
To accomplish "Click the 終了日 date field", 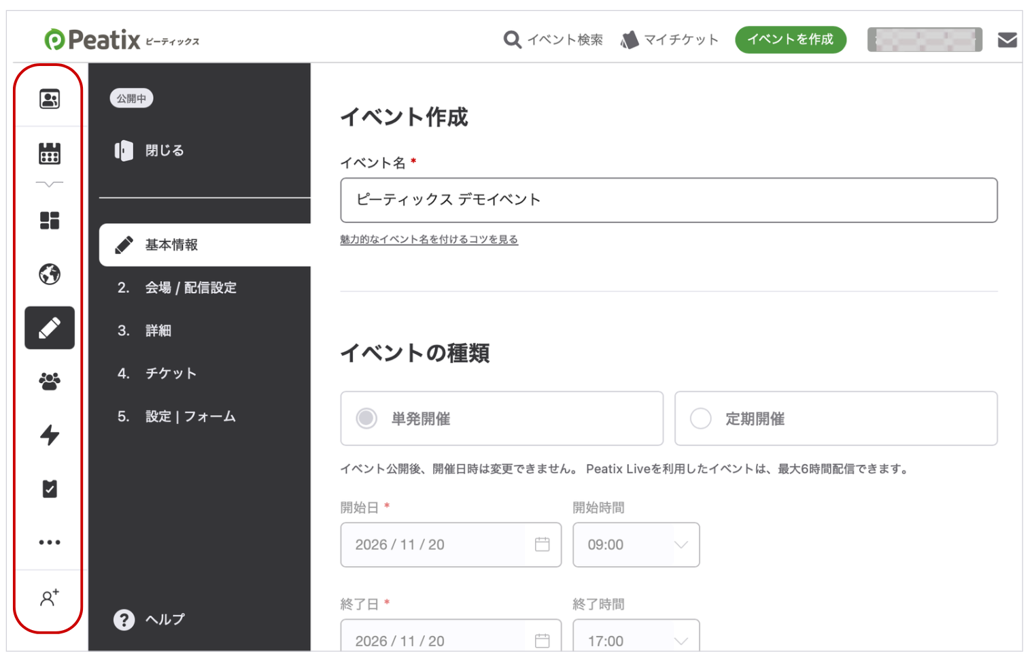I will [451, 636].
